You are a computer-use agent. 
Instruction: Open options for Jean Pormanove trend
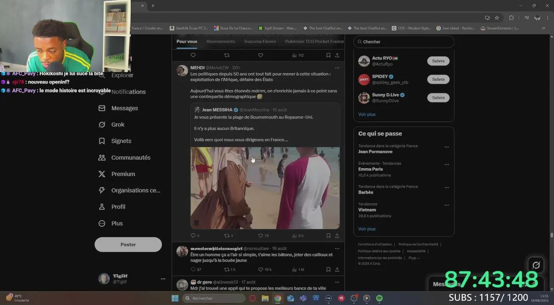(x=446, y=147)
